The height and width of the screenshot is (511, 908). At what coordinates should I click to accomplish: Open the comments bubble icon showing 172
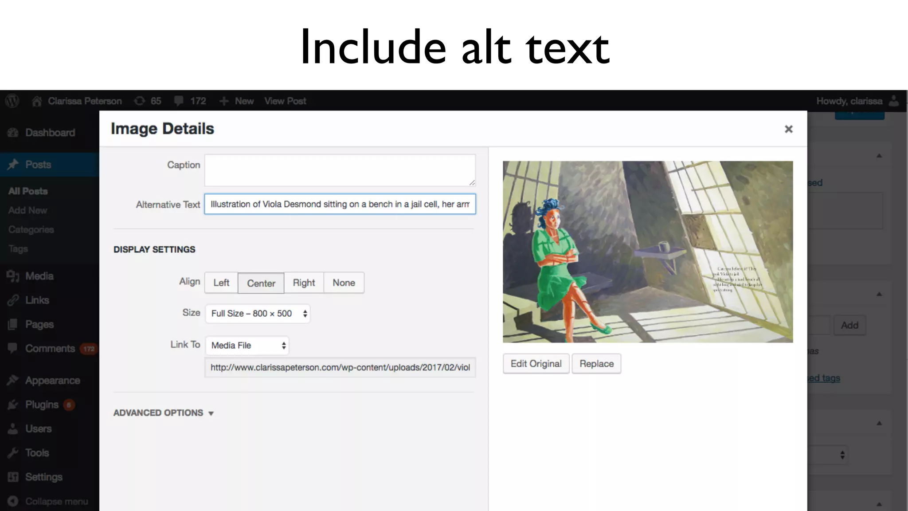179,101
